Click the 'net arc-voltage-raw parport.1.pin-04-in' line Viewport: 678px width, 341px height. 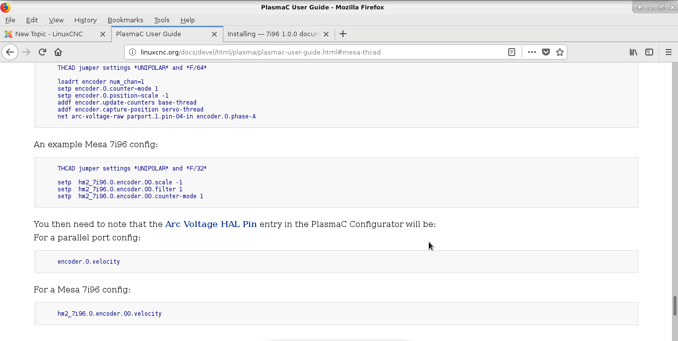pos(157,116)
